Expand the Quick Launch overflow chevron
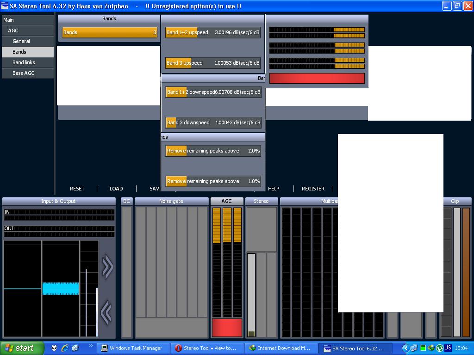The height and width of the screenshot is (355, 474). pyautogui.click(x=91, y=346)
